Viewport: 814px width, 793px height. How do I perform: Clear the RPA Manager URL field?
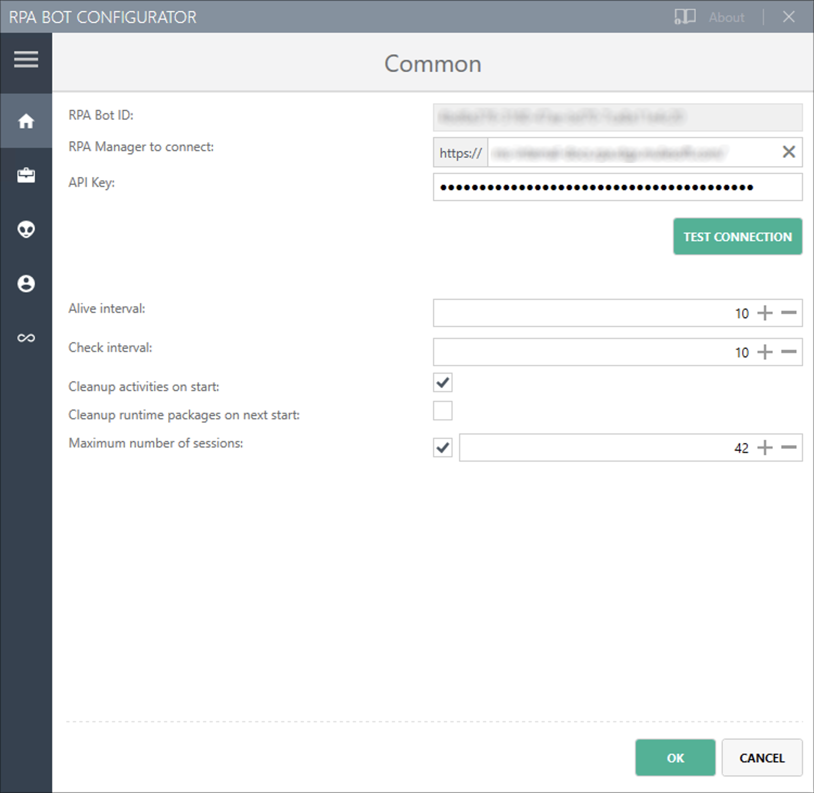coord(788,152)
